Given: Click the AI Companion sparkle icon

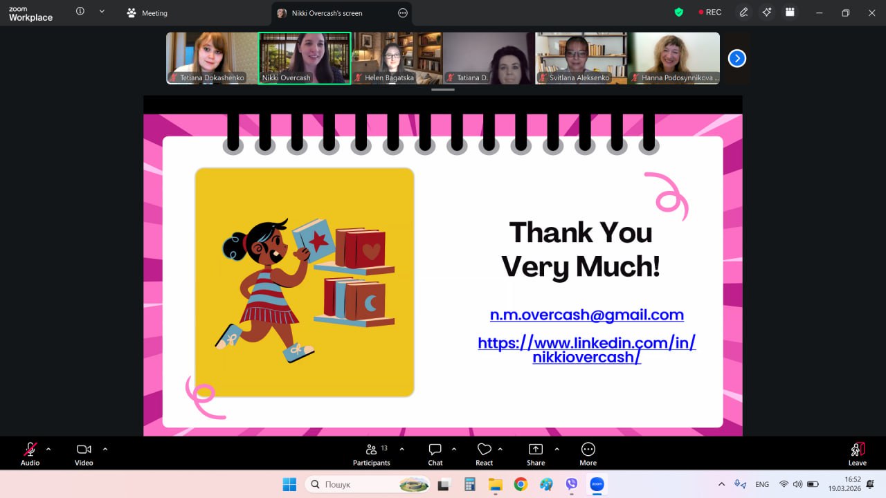Looking at the screenshot, I should pyautogui.click(x=766, y=12).
